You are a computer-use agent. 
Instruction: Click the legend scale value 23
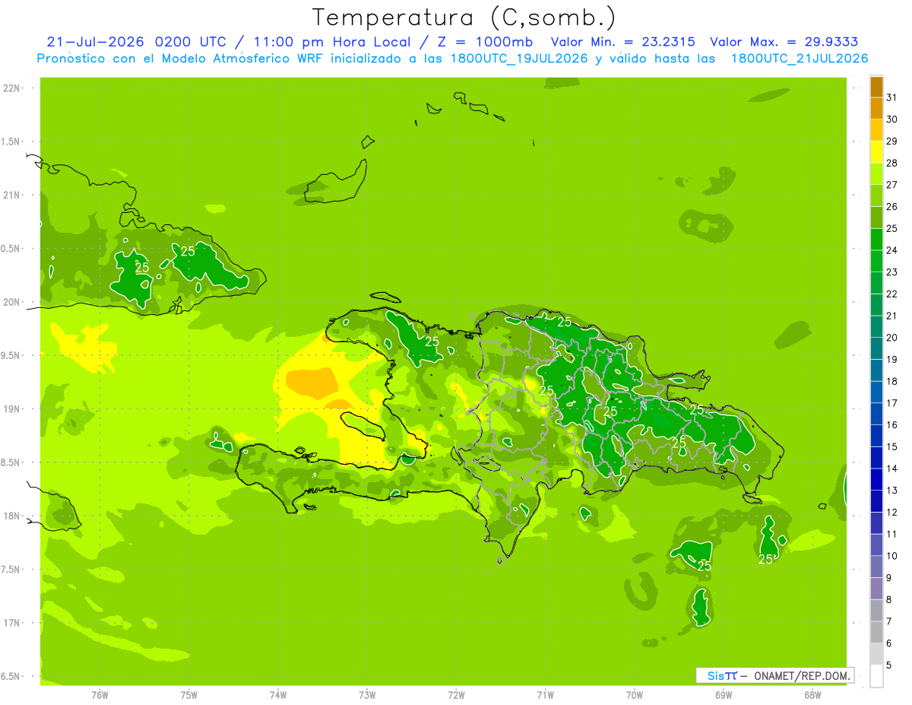coord(892,272)
